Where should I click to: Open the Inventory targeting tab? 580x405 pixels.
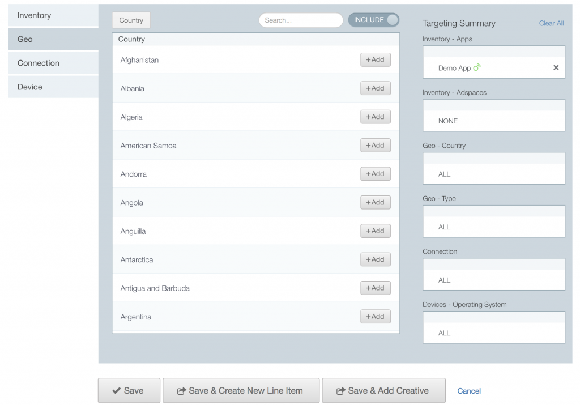coord(53,15)
